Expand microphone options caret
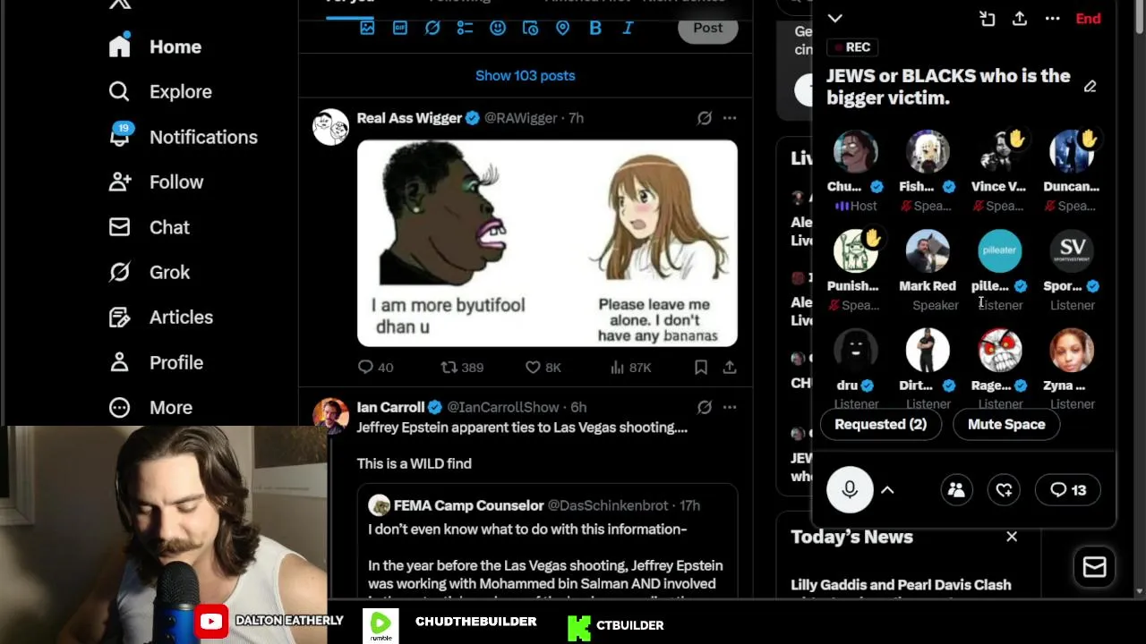Screen dimensions: 1146x644 click(887, 490)
